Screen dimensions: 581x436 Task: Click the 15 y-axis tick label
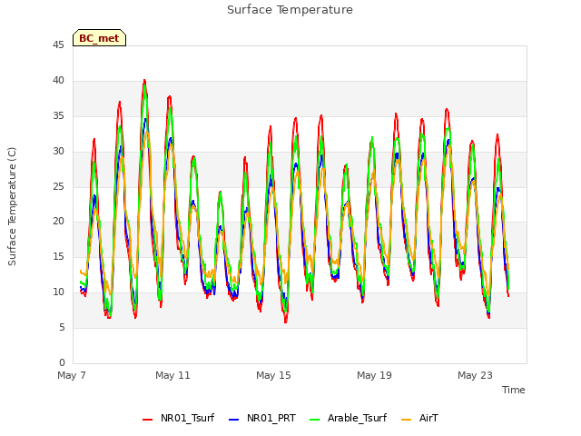(x=58, y=256)
